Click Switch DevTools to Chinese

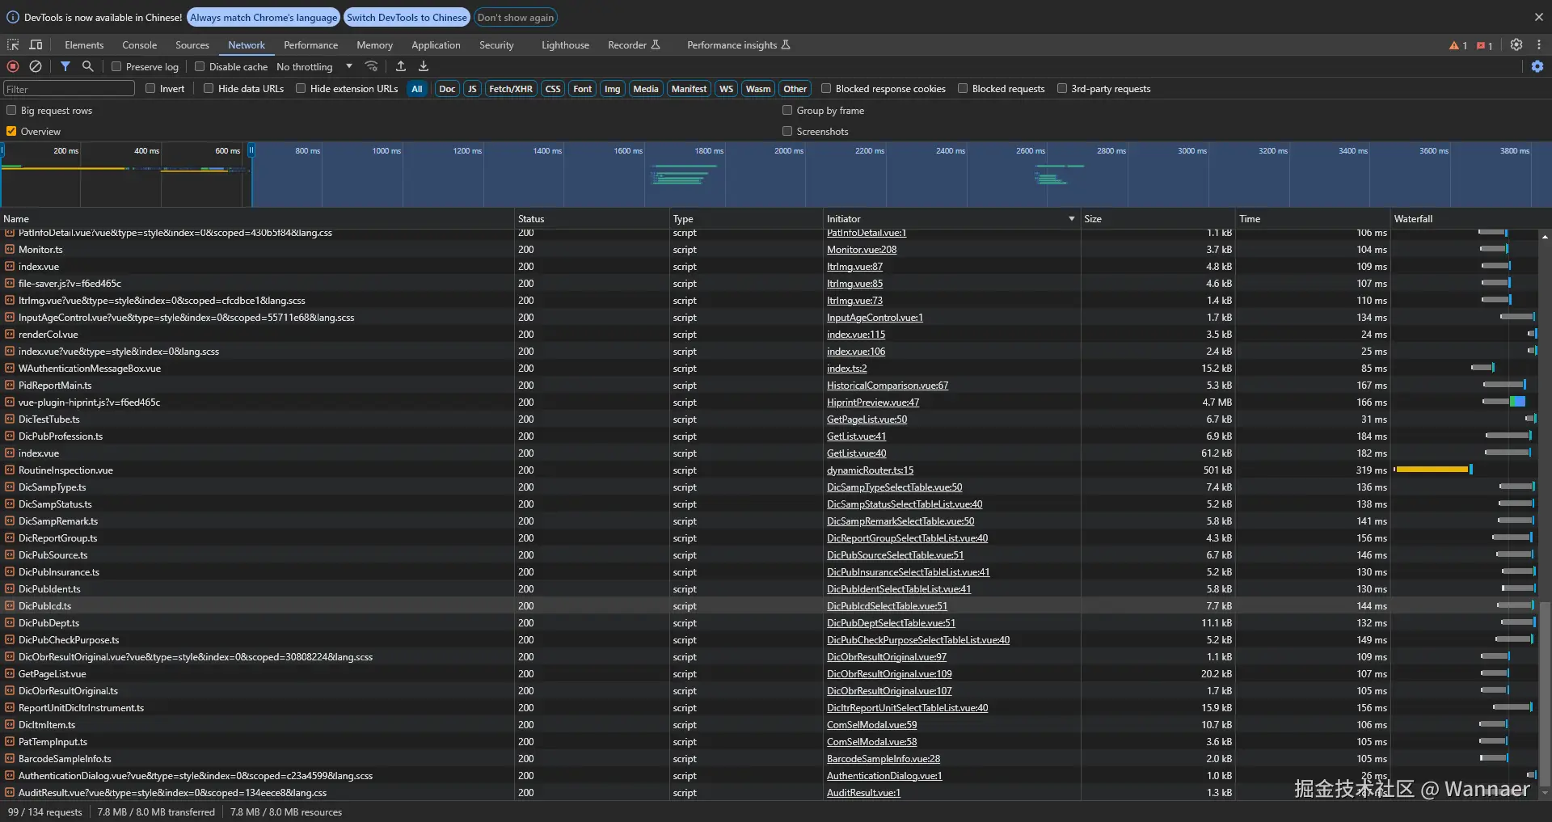(x=407, y=17)
